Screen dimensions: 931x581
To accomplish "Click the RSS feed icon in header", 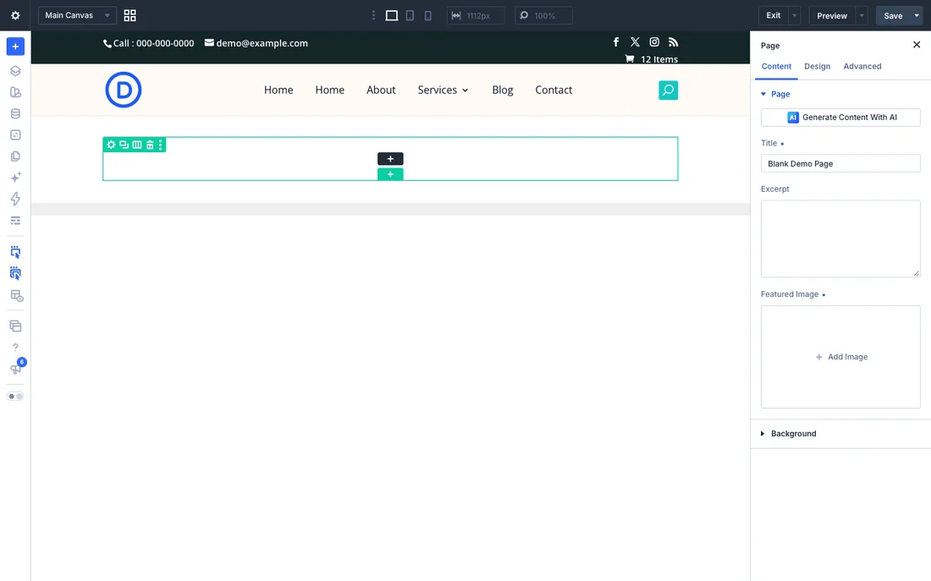I will [673, 42].
